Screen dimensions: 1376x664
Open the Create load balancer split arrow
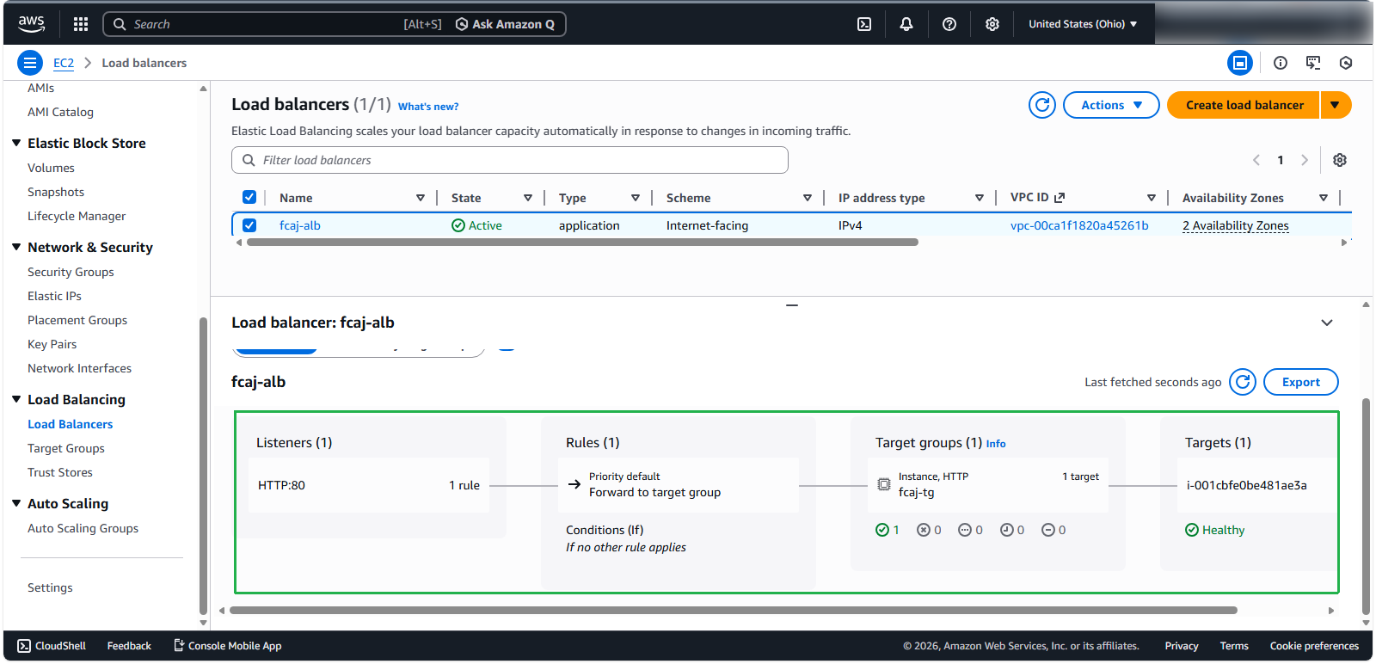pyautogui.click(x=1336, y=105)
